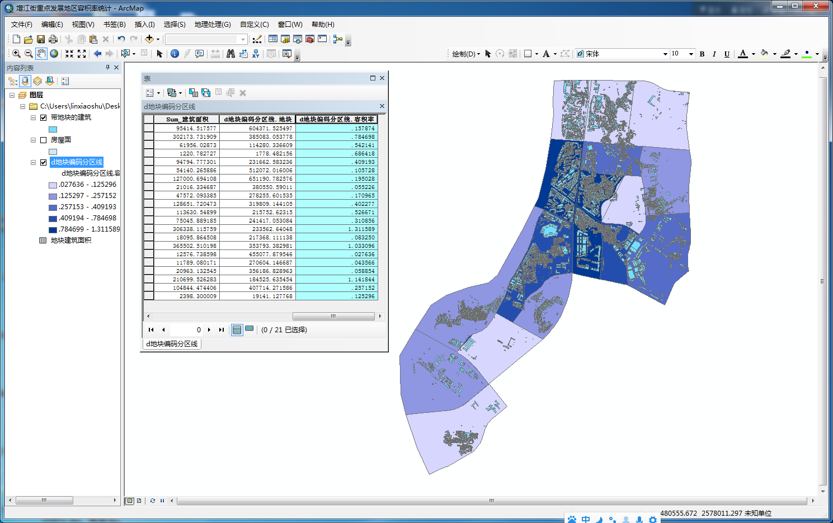Open the 地理处理(G) menu

tap(213, 25)
